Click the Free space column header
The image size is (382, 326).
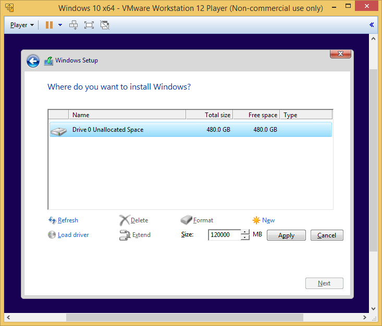256,115
